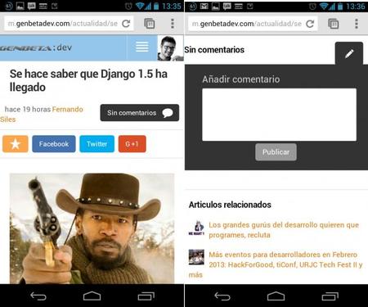This screenshot has height=307, width=368.
Task: Focus the Añadir comentario text box
Action: [279, 115]
